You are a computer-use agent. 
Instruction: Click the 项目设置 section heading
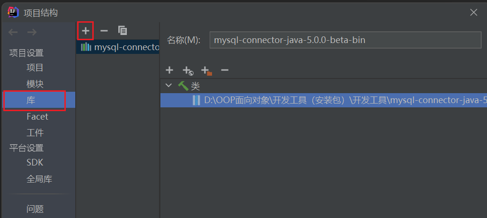point(27,53)
